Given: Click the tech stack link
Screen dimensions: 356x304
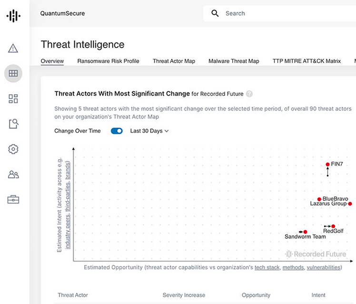Looking at the screenshot, I should 267,267.
